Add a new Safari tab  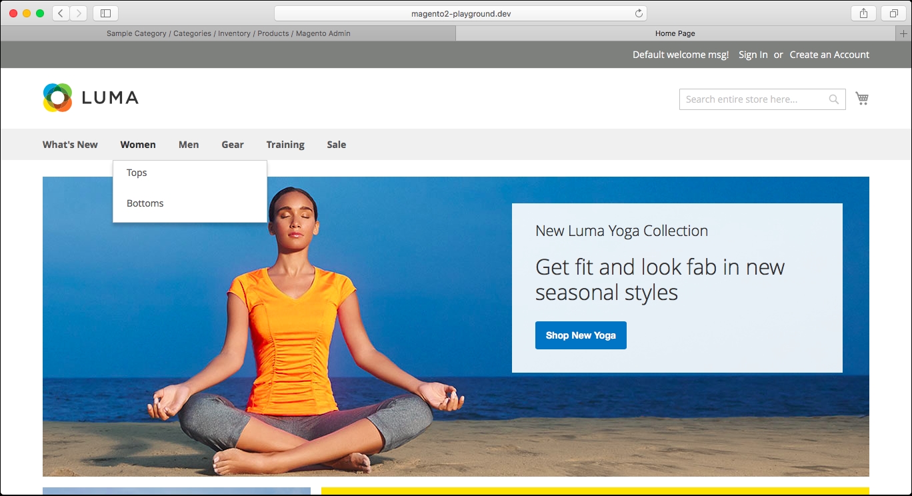click(903, 33)
